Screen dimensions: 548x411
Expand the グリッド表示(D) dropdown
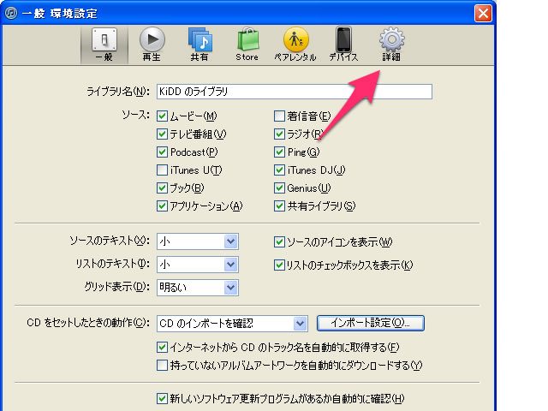tap(198, 288)
